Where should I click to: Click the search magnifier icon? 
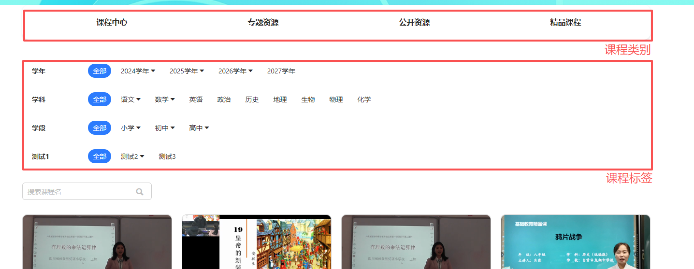(x=140, y=192)
